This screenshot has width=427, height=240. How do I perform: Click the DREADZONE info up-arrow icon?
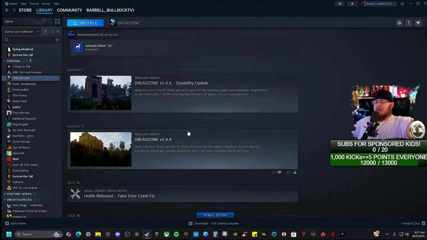(x=409, y=23)
